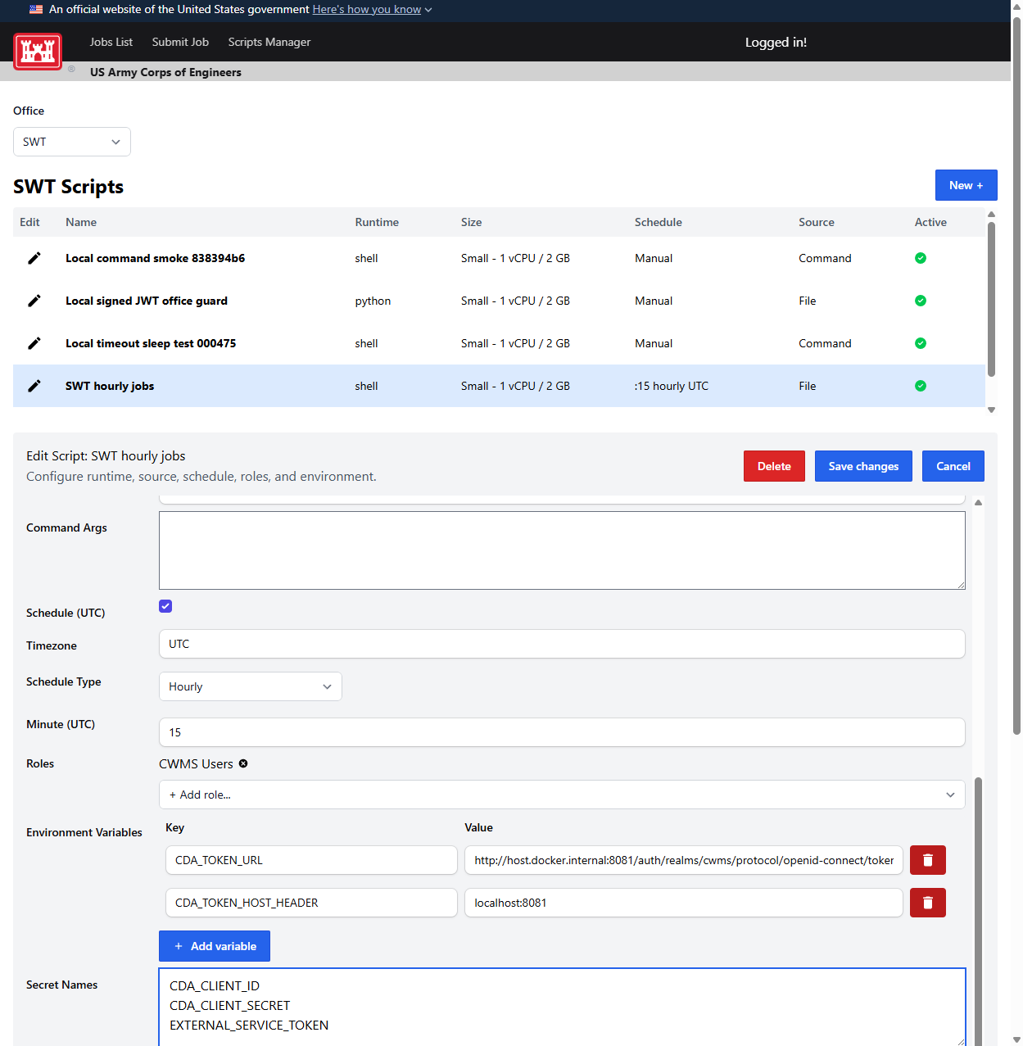Screen dimensions: 1023x1046
Task: Remove the CWMS Users role
Action: click(243, 763)
